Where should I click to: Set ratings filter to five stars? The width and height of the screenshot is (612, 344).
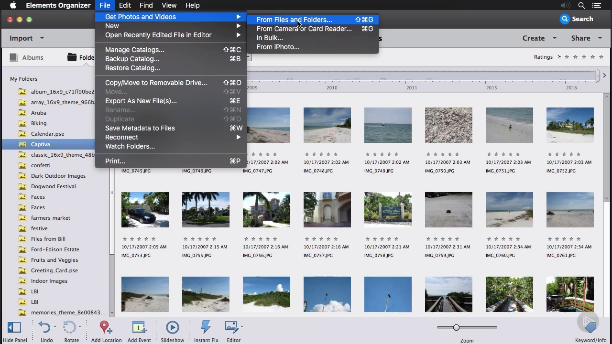click(601, 57)
